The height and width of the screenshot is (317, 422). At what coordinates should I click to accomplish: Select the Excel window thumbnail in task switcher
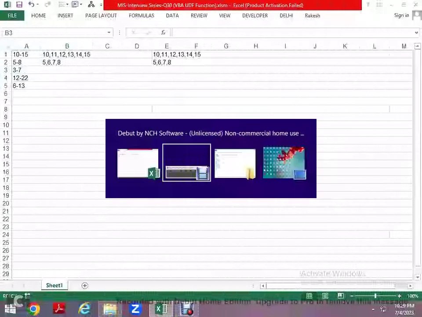point(138,163)
